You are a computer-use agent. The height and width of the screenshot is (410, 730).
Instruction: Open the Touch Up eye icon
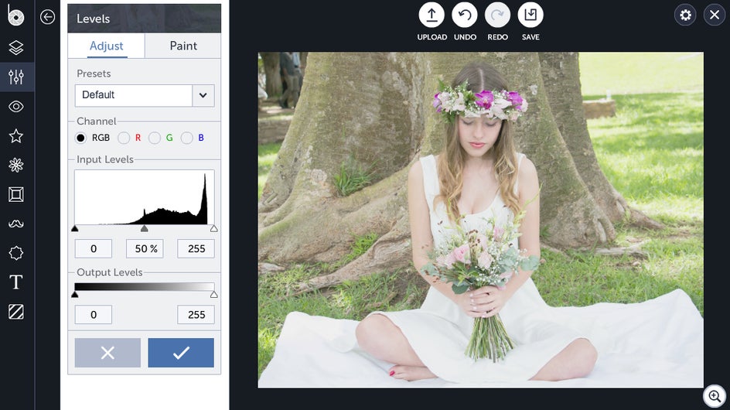tap(15, 107)
